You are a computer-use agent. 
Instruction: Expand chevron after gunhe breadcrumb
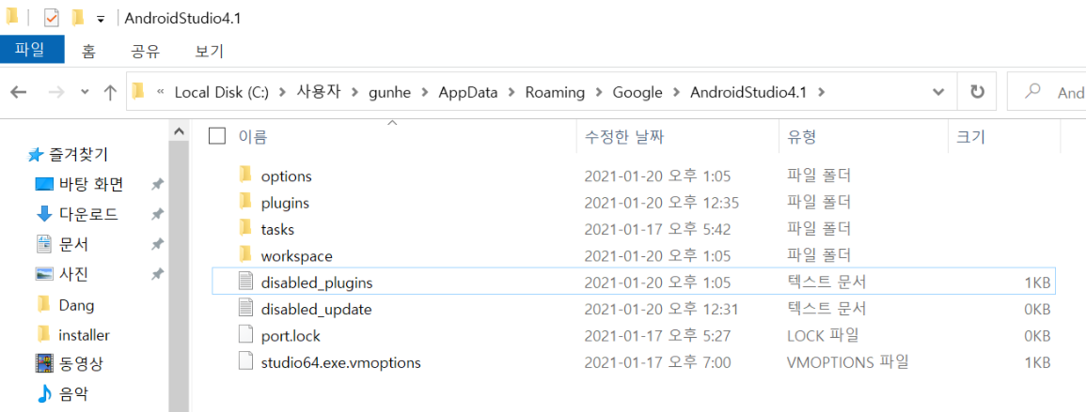point(425,92)
